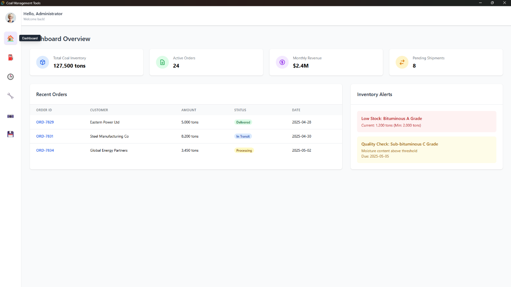Viewport: 511px width, 287px height.
Task: Open the clock icon in sidebar
Action: click(x=10, y=77)
